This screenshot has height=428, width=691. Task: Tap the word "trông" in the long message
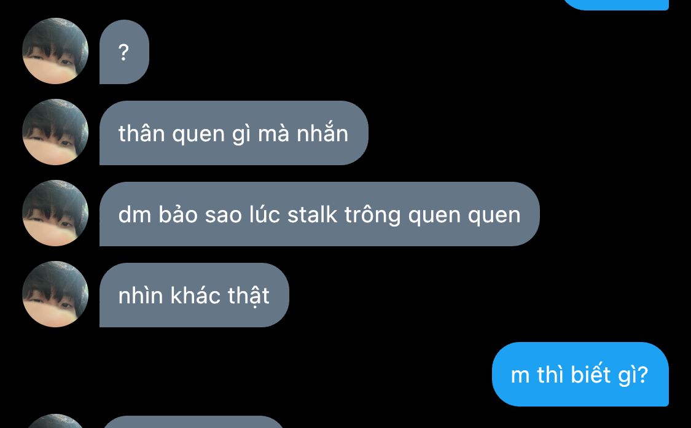coord(373,216)
